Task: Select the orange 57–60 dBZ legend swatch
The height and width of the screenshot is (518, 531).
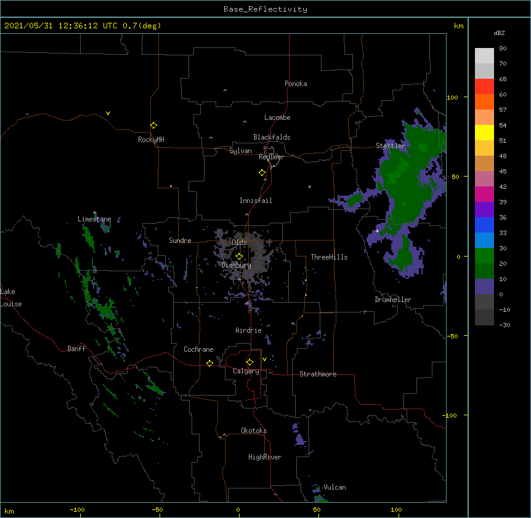Action: tap(484, 102)
